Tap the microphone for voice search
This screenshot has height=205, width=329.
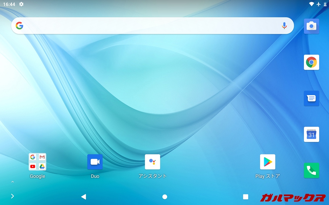(284, 26)
